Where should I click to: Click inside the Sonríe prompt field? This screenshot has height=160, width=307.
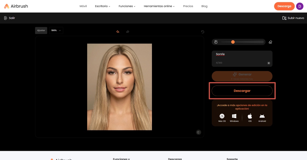pos(242,59)
